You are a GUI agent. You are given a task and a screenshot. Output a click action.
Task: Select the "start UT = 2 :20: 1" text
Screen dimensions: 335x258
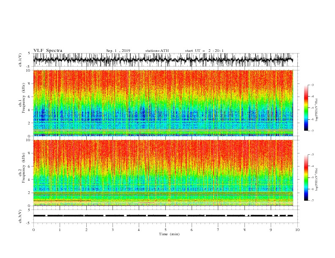pos(204,51)
